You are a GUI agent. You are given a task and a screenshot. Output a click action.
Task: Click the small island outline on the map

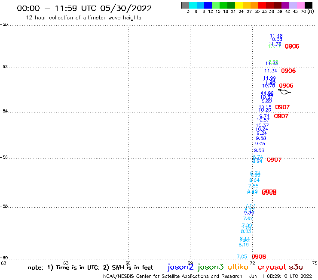[284, 92]
